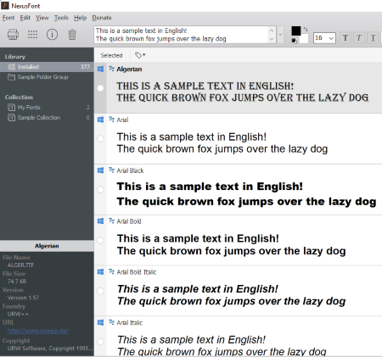
Task: Toggle the italic T style button
Action: click(x=359, y=38)
